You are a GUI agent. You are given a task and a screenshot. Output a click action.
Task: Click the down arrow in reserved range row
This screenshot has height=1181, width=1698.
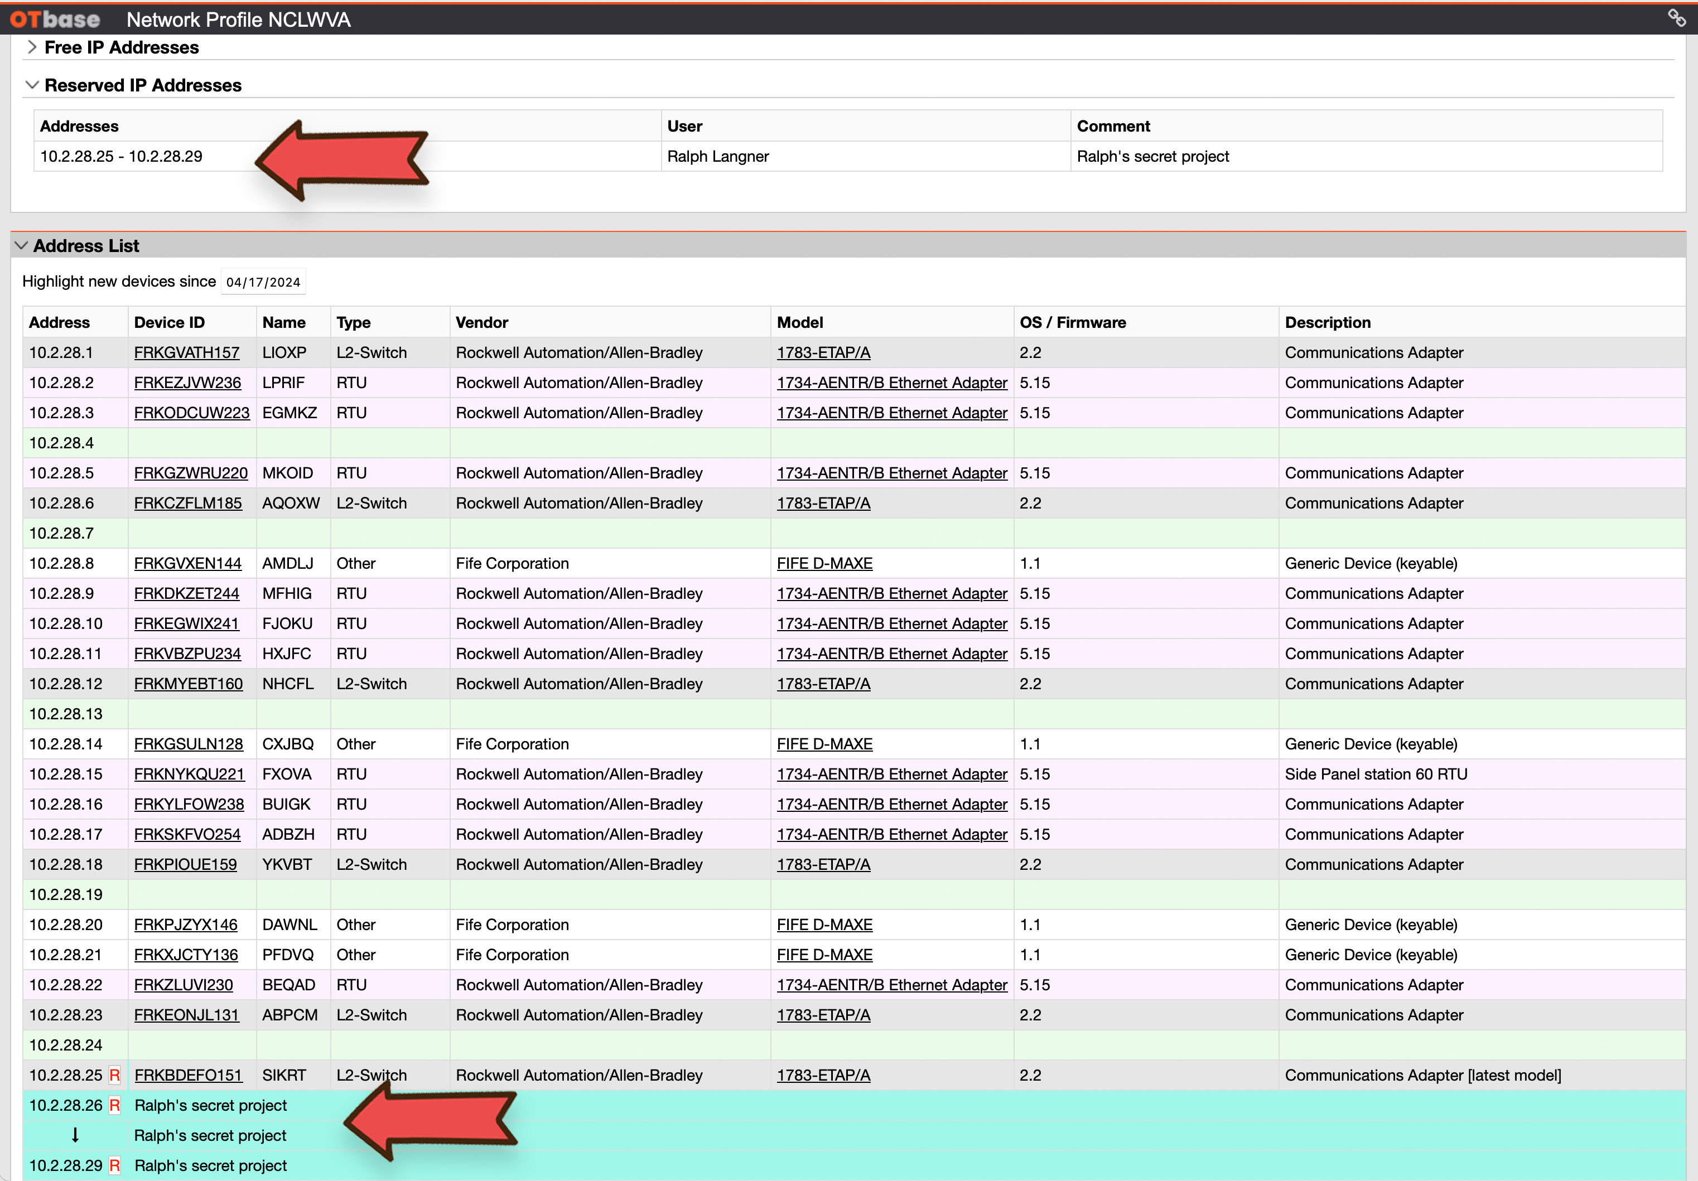(x=75, y=1135)
